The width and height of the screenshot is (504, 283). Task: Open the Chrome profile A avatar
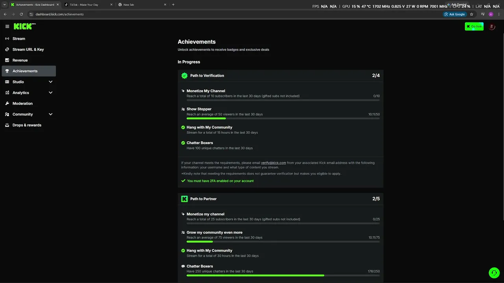point(491,14)
